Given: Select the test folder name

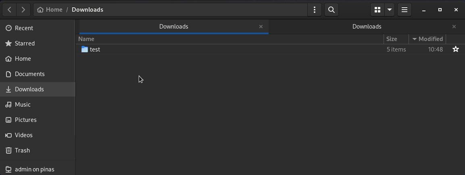Looking at the screenshot, I should click(95, 49).
